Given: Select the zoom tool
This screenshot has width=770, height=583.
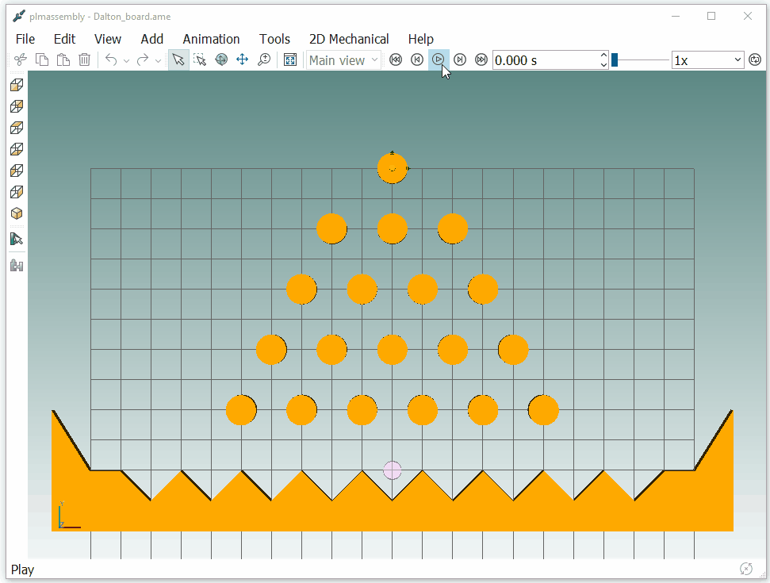Looking at the screenshot, I should pyautogui.click(x=264, y=59).
